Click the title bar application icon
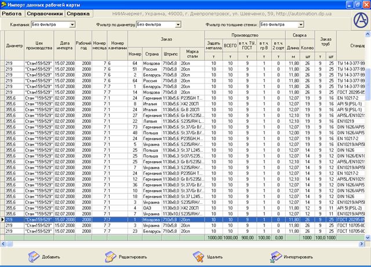Image resolution: width=371 pixels, height=267 pixels. pyautogui.click(x=3, y=5)
